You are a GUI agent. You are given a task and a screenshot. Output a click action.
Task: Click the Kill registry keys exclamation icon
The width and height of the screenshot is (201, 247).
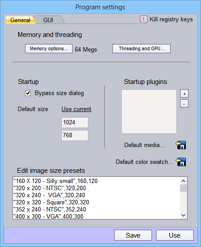pos(144,20)
